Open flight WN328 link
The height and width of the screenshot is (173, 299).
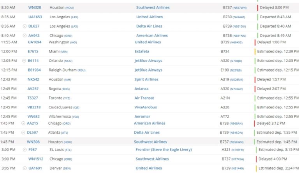coord(35,8)
